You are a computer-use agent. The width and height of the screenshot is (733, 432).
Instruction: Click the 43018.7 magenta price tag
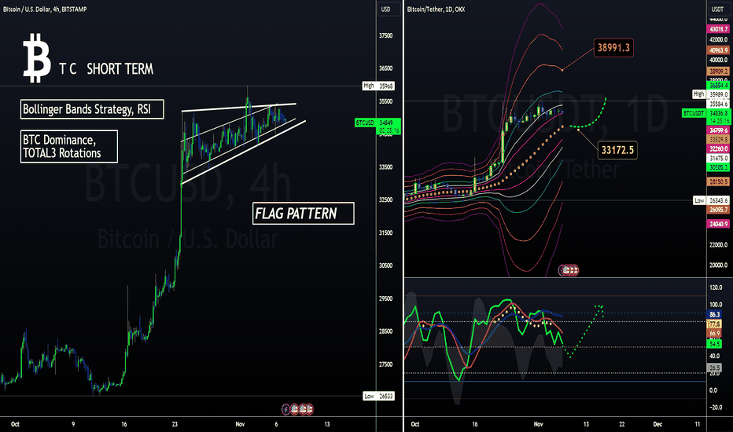click(718, 29)
